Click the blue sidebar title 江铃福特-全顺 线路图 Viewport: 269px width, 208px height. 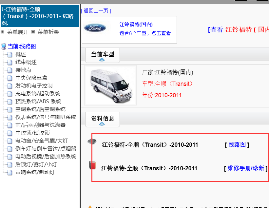pyautogui.click(x=40, y=16)
